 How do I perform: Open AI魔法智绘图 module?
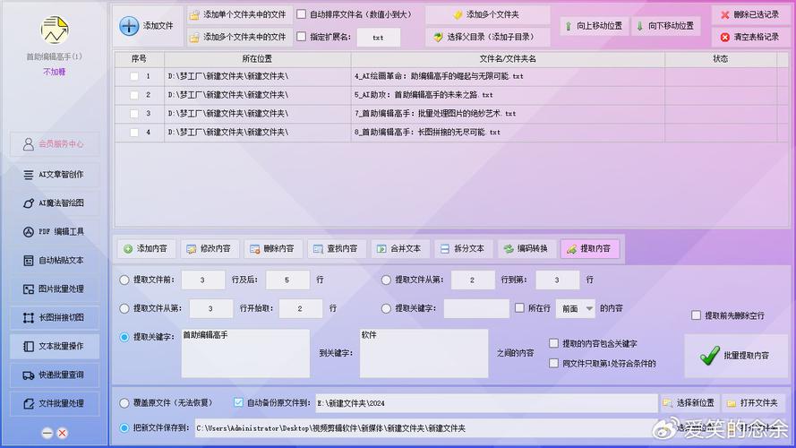(x=55, y=203)
